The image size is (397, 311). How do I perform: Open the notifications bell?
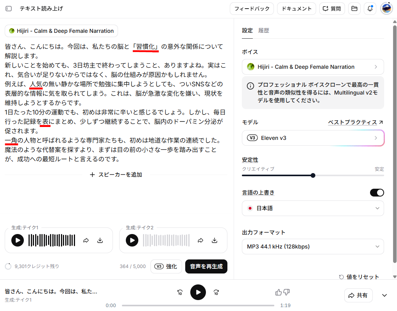(370, 9)
